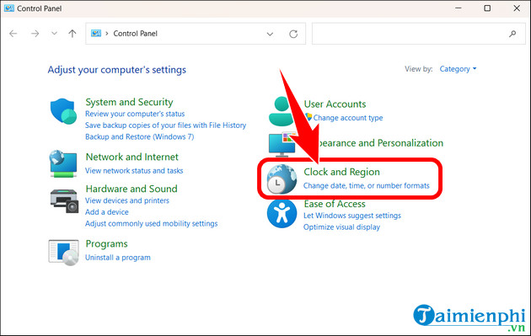Open the Ease of Access icon

pos(282,214)
